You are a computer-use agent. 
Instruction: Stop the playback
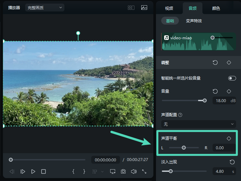(x=43, y=172)
